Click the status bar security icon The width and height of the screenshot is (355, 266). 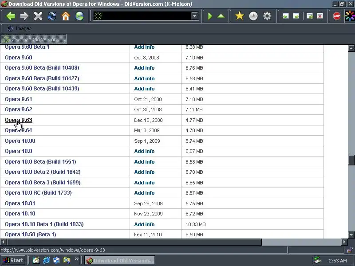pos(350,250)
